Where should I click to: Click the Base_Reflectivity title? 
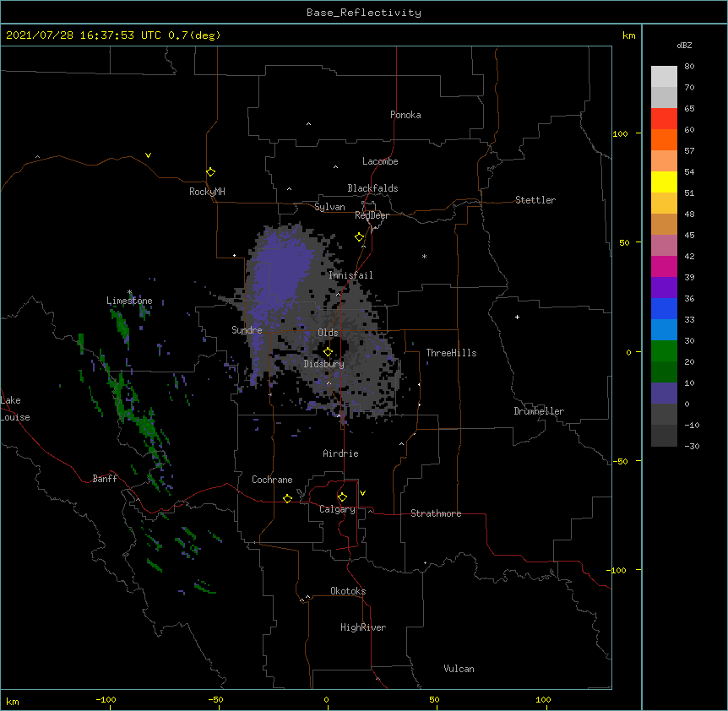364,13
